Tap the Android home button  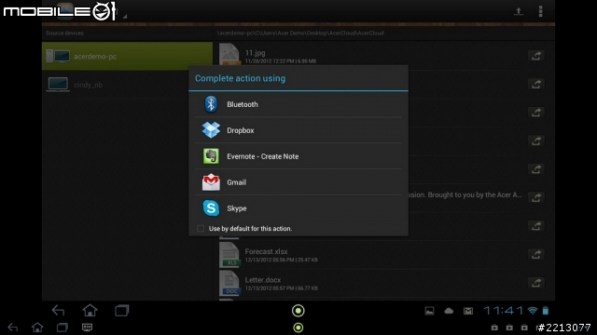90,311
